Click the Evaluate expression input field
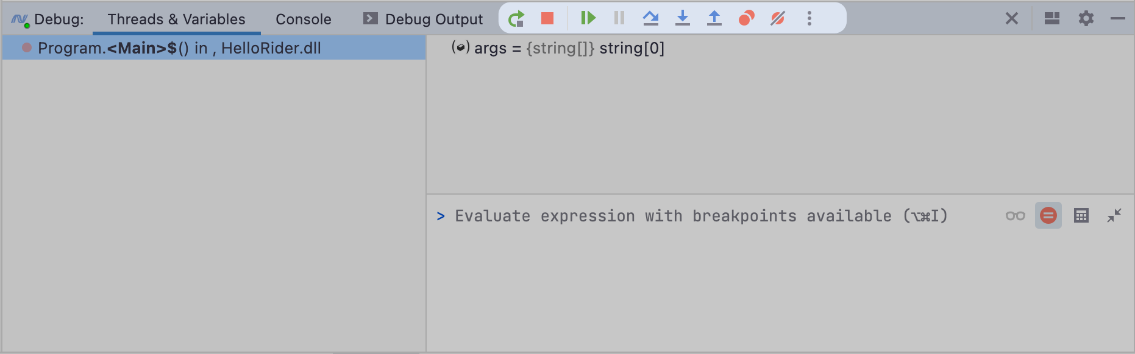Viewport: 1135px width, 354px height. pyautogui.click(x=671, y=215)
